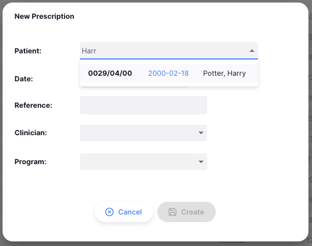The width and height of the screenshot is (312, 246).
Task: Click the X circle icon beside Cancel
Action: click(x=109, y=212)
